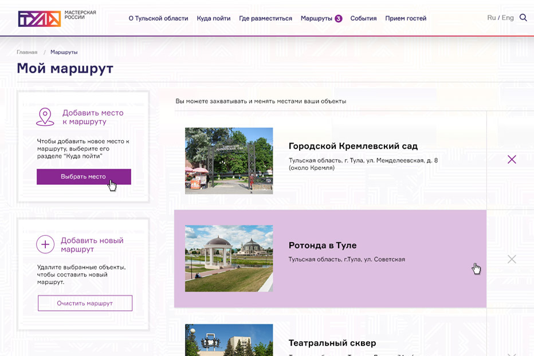
Task: Navigate to События page
Action: click(363, 18)
